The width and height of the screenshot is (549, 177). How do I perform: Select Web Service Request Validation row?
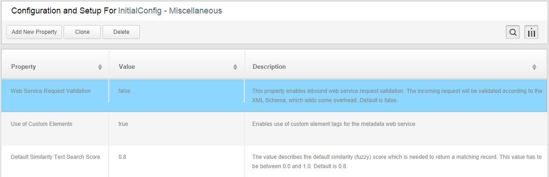274,95
